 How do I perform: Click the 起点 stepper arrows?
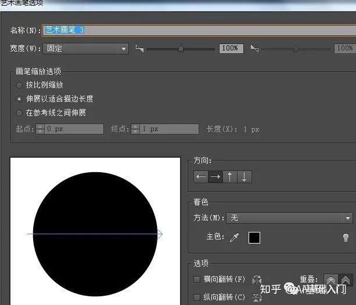pos(40,129)
